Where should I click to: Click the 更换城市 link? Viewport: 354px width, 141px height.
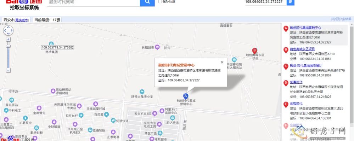click(x=22, y=20)
